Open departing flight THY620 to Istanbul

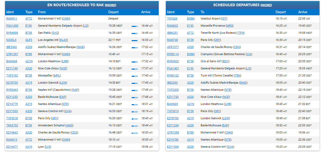(172, 19)
